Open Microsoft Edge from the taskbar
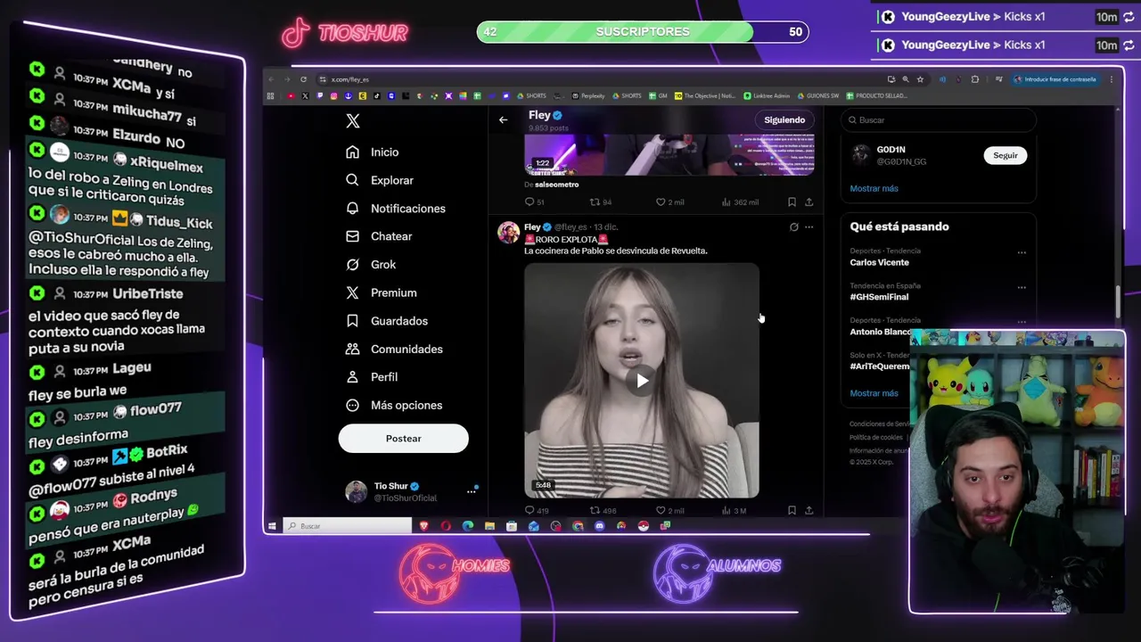The image size is (1141, 642). tap(468, 526)
